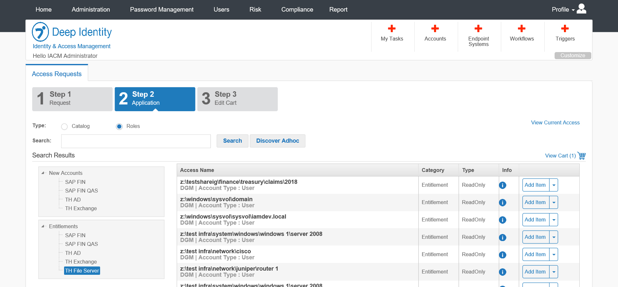Show info for z:\windows\sysvol\domain entitlement

pos(502,202)
